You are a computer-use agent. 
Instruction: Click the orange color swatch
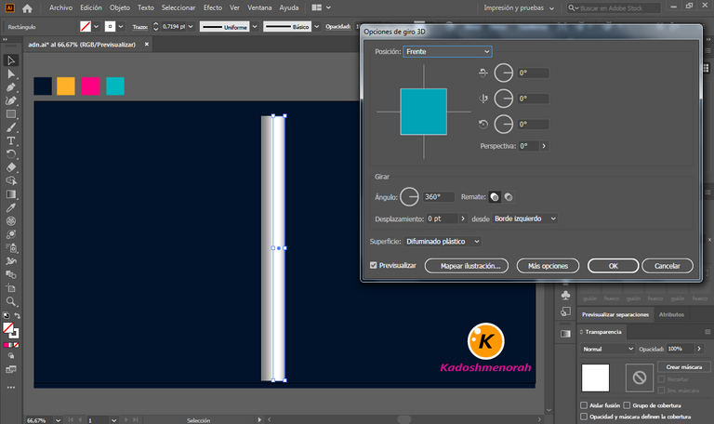tap(66, 86)
